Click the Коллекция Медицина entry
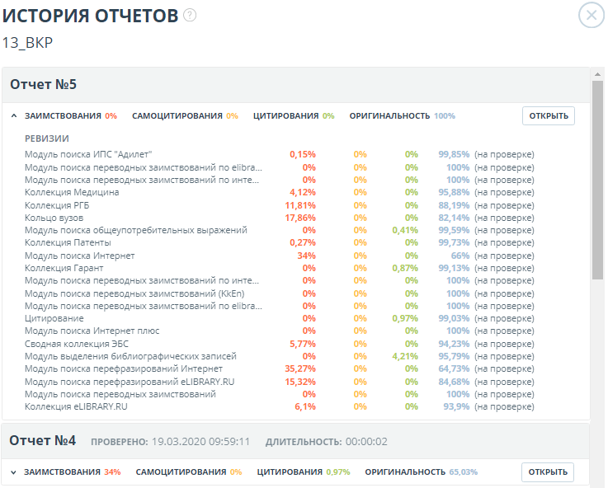Viewport: 608px width, 488px height. pos(72,192)
